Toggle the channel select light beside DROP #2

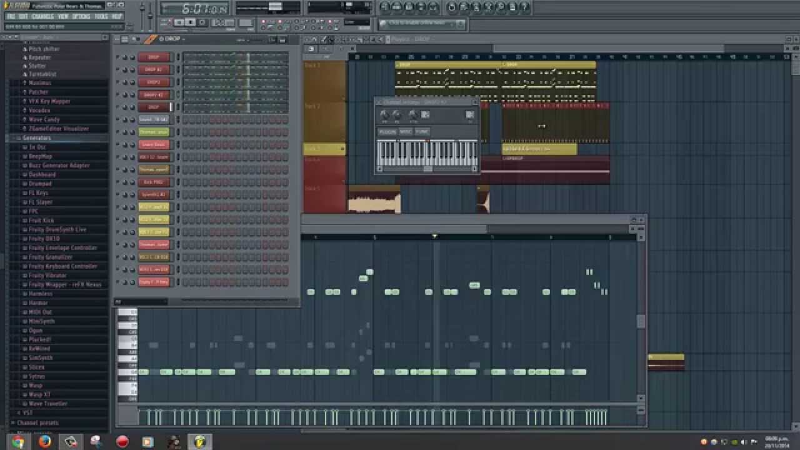tap(178, 69)
